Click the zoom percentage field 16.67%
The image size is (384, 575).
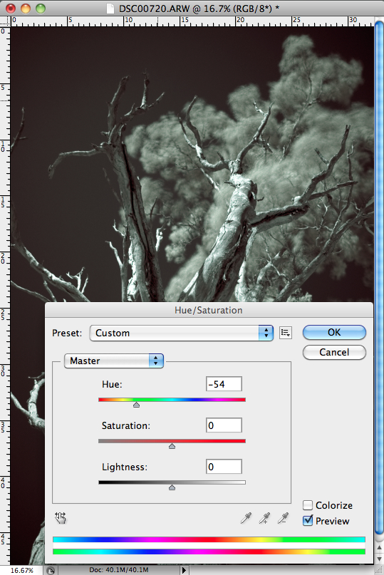coord(22,570)
